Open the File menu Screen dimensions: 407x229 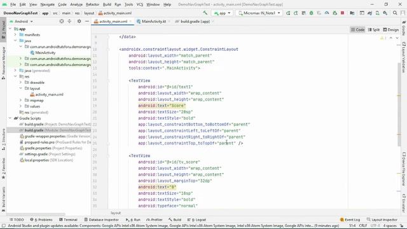click(13, 4)
